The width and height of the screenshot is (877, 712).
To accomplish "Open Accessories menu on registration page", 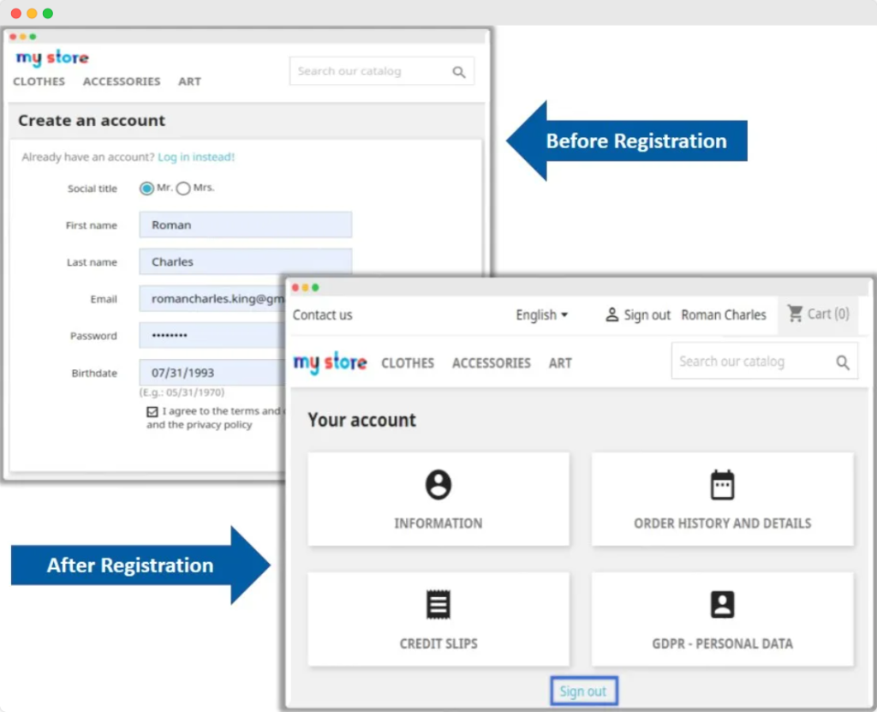I will coord(122,81).
